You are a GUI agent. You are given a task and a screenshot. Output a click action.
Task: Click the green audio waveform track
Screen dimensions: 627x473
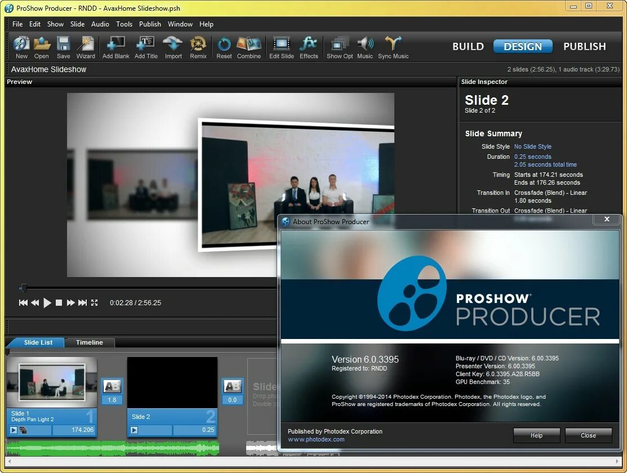click(112, 448)
